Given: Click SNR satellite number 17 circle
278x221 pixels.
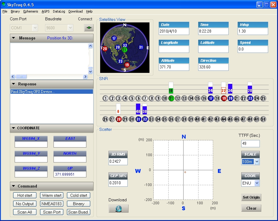Looking at the screenshot, I should coord(211,98).
